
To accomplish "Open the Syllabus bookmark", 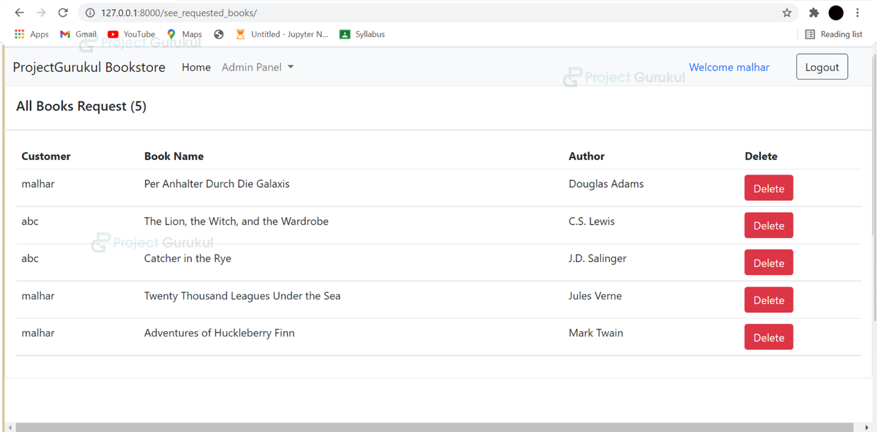I will (361, 34).
